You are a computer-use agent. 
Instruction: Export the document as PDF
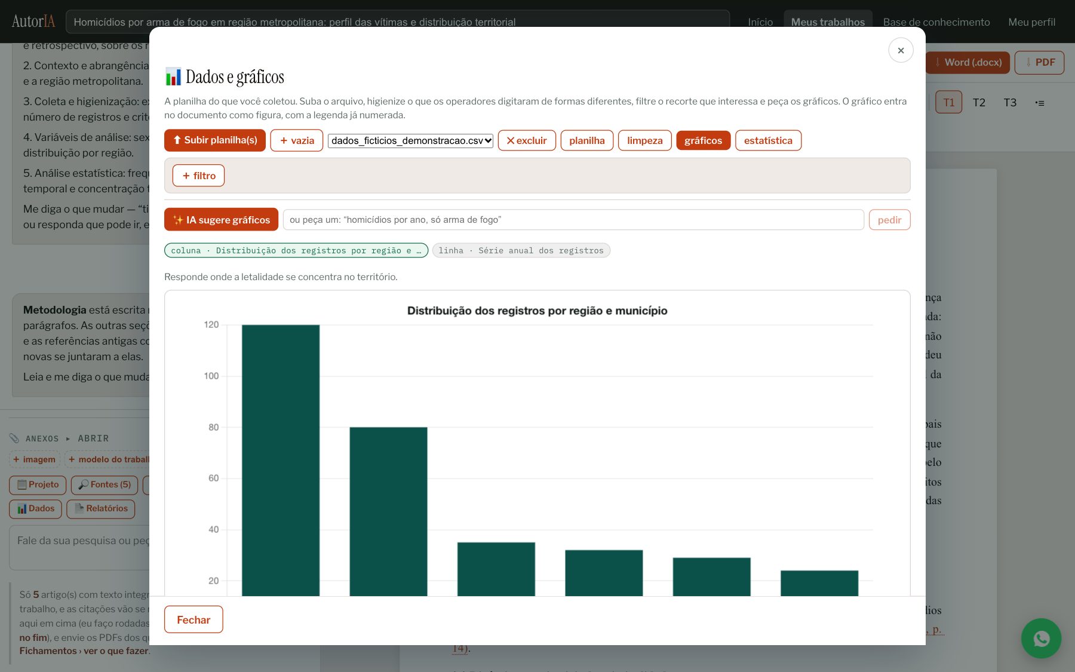click(x=1039, y=62)
